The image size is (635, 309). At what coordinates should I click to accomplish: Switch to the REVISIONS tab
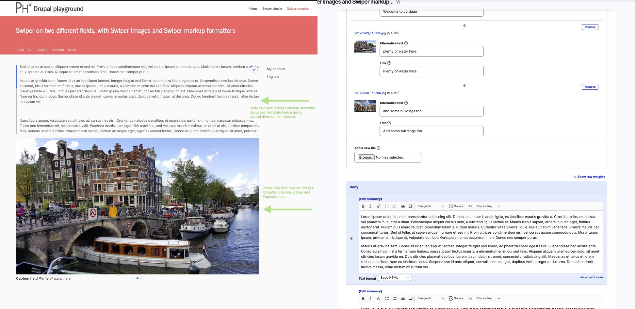[57, 50]
